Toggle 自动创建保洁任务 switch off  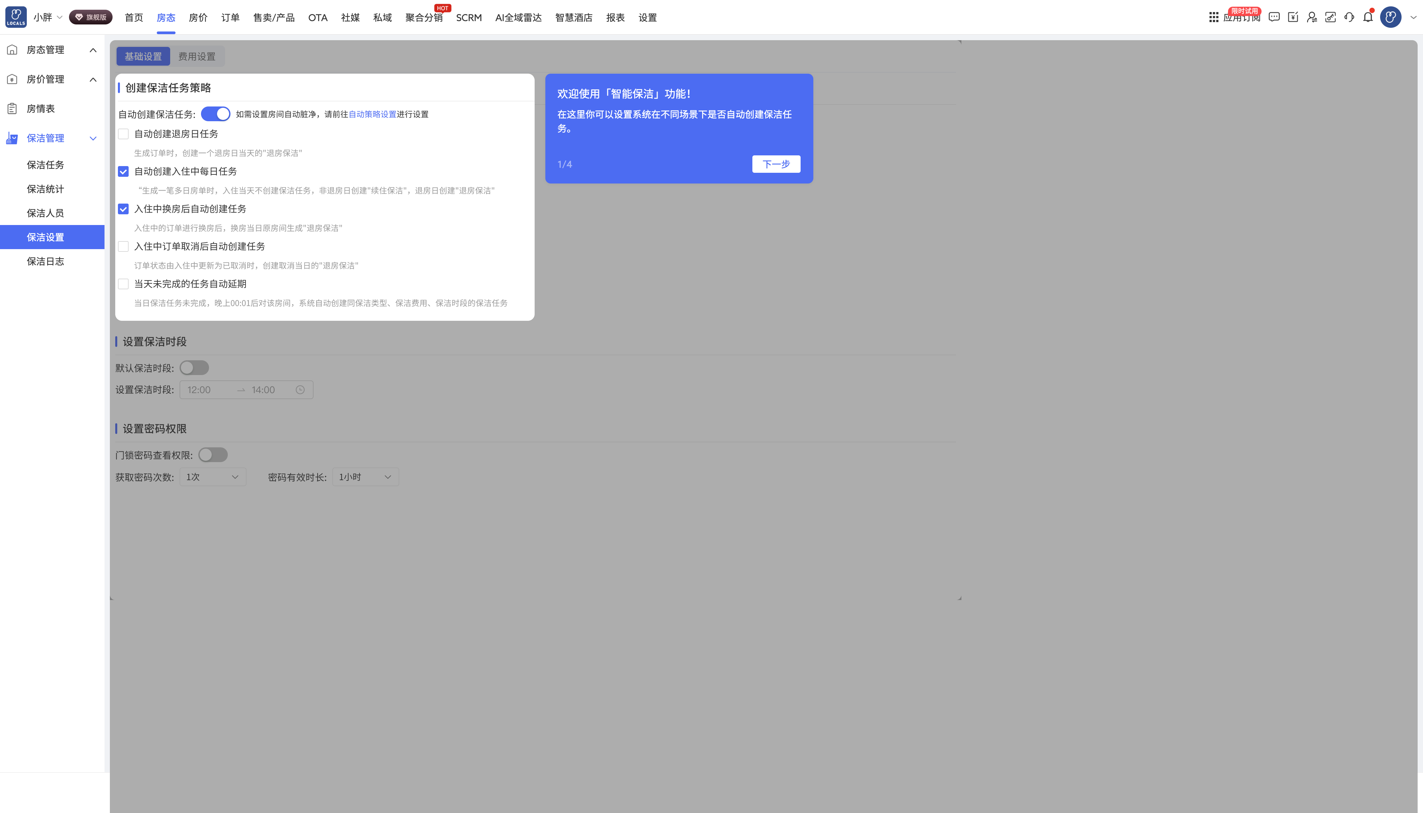click(216, 114)
